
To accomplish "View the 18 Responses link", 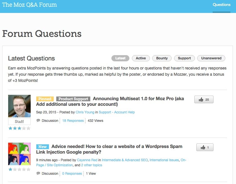I will (x=73, y=121).
